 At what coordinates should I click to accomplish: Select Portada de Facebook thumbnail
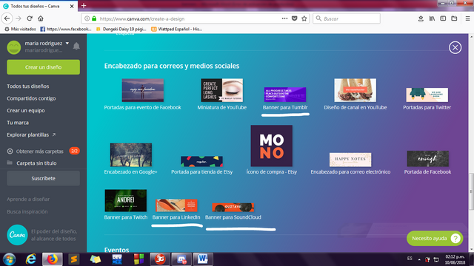[x=428, y=159]
